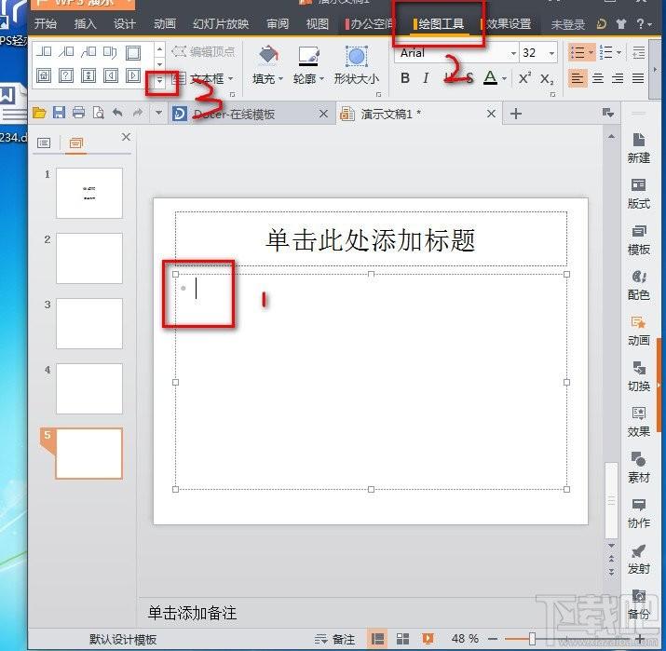Click the save disk icon in quick toolbar
666x651 pixels.
[x=59, y=113]
